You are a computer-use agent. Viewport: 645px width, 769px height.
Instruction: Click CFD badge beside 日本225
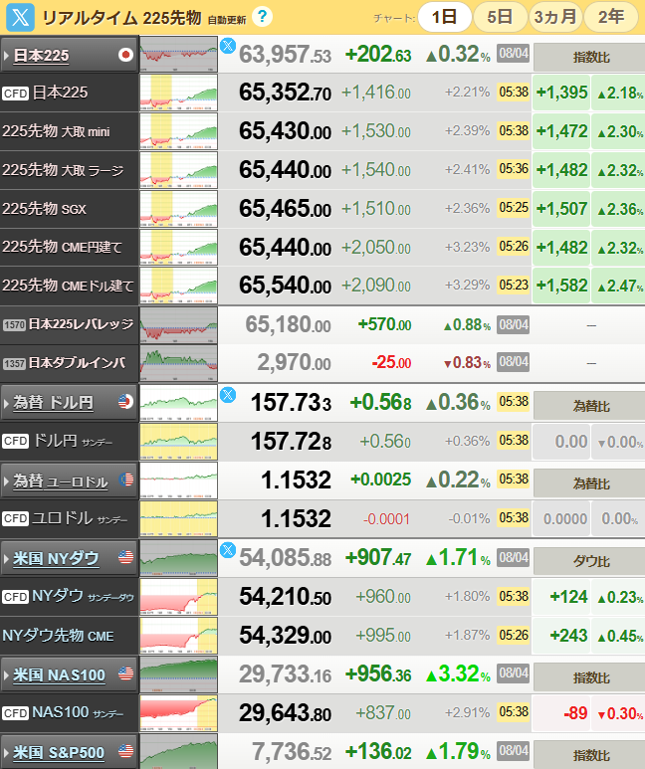pyautogui.click(x=15, y=94)
